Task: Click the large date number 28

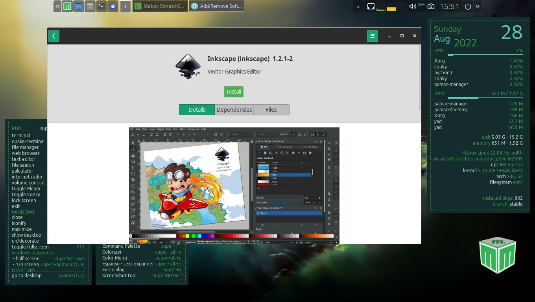Action: tap(511, 32)
